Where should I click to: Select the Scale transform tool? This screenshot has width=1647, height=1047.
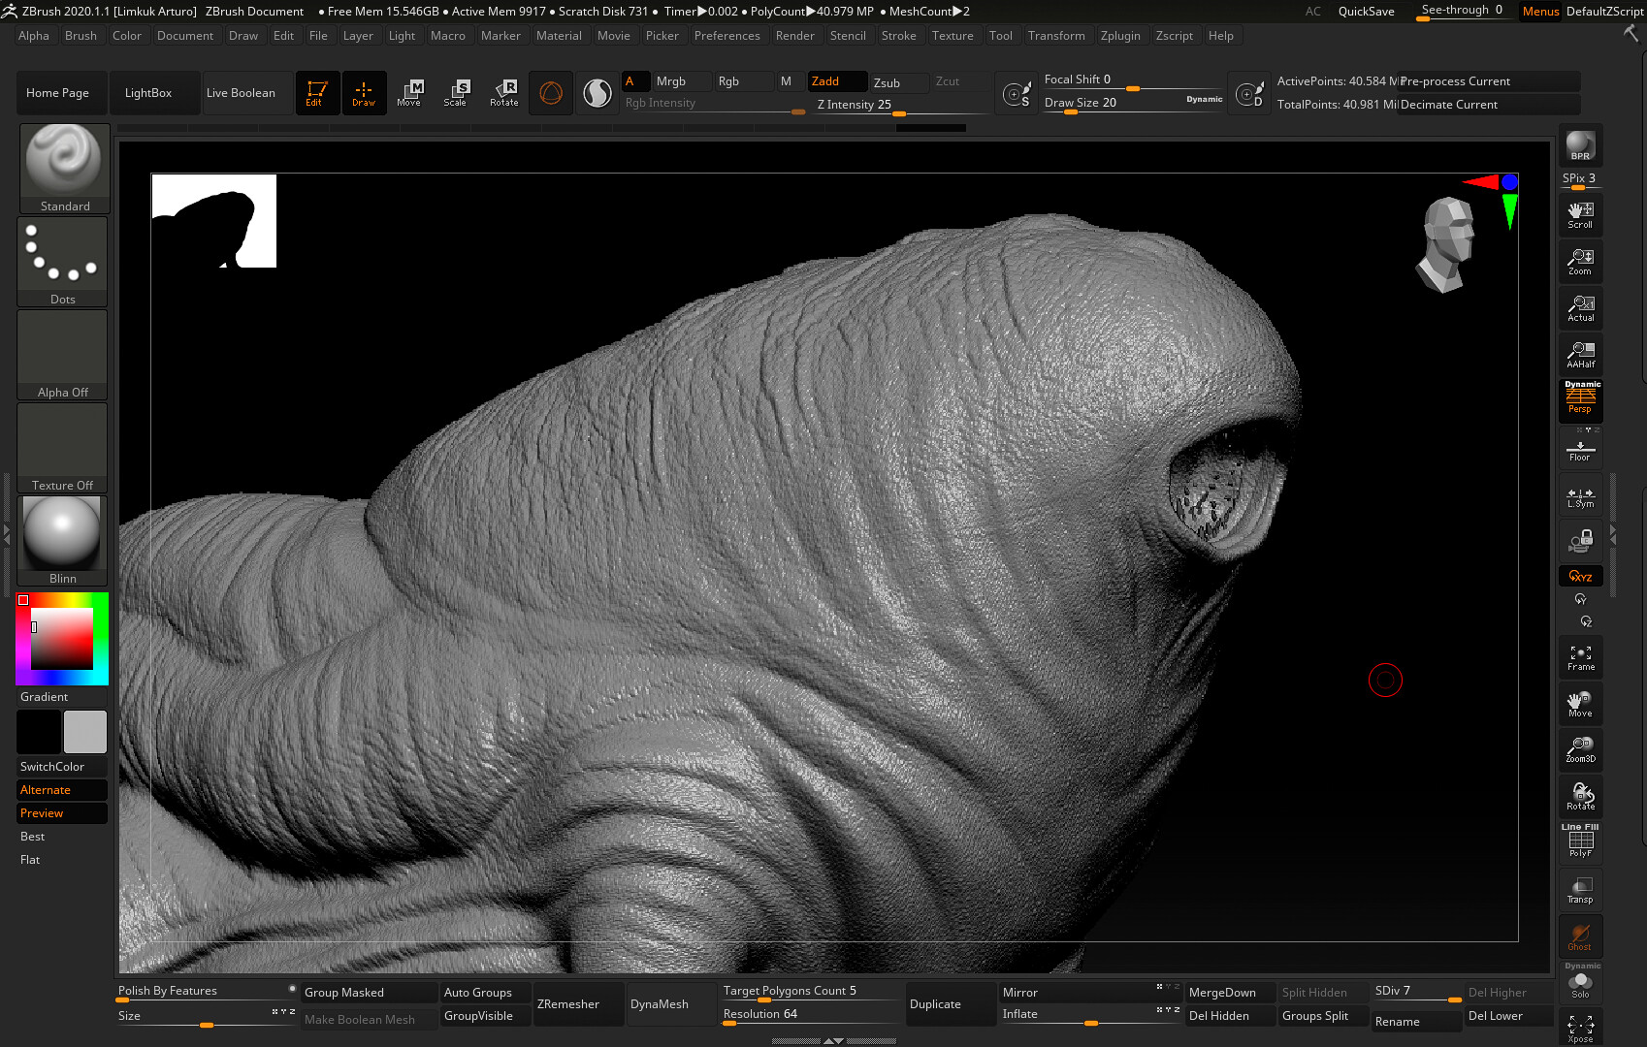coord(456,93)
